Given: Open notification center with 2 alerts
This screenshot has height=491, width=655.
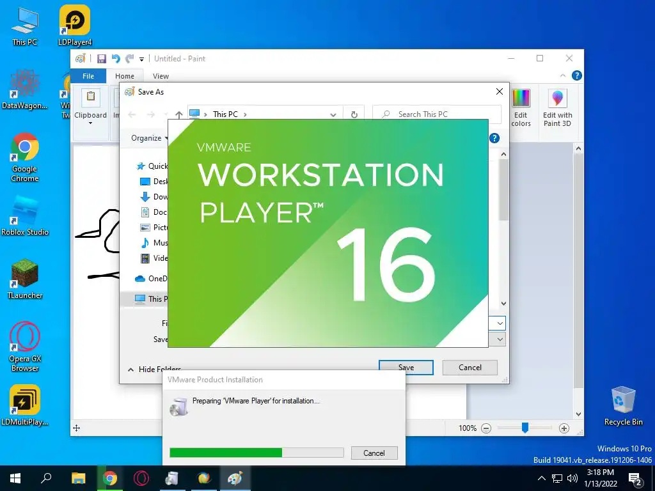Looking at the screenshot, I should (x=636, y=479).
